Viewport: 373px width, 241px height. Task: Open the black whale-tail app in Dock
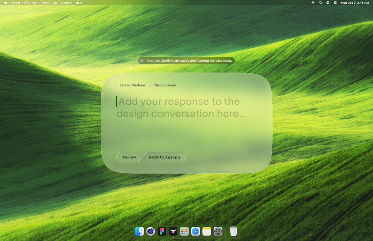[173, 231]
